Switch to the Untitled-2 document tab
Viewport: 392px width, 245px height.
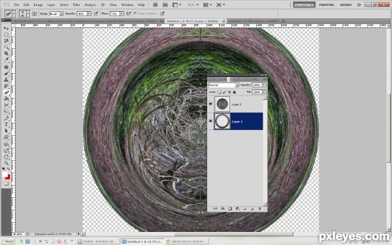257,22
